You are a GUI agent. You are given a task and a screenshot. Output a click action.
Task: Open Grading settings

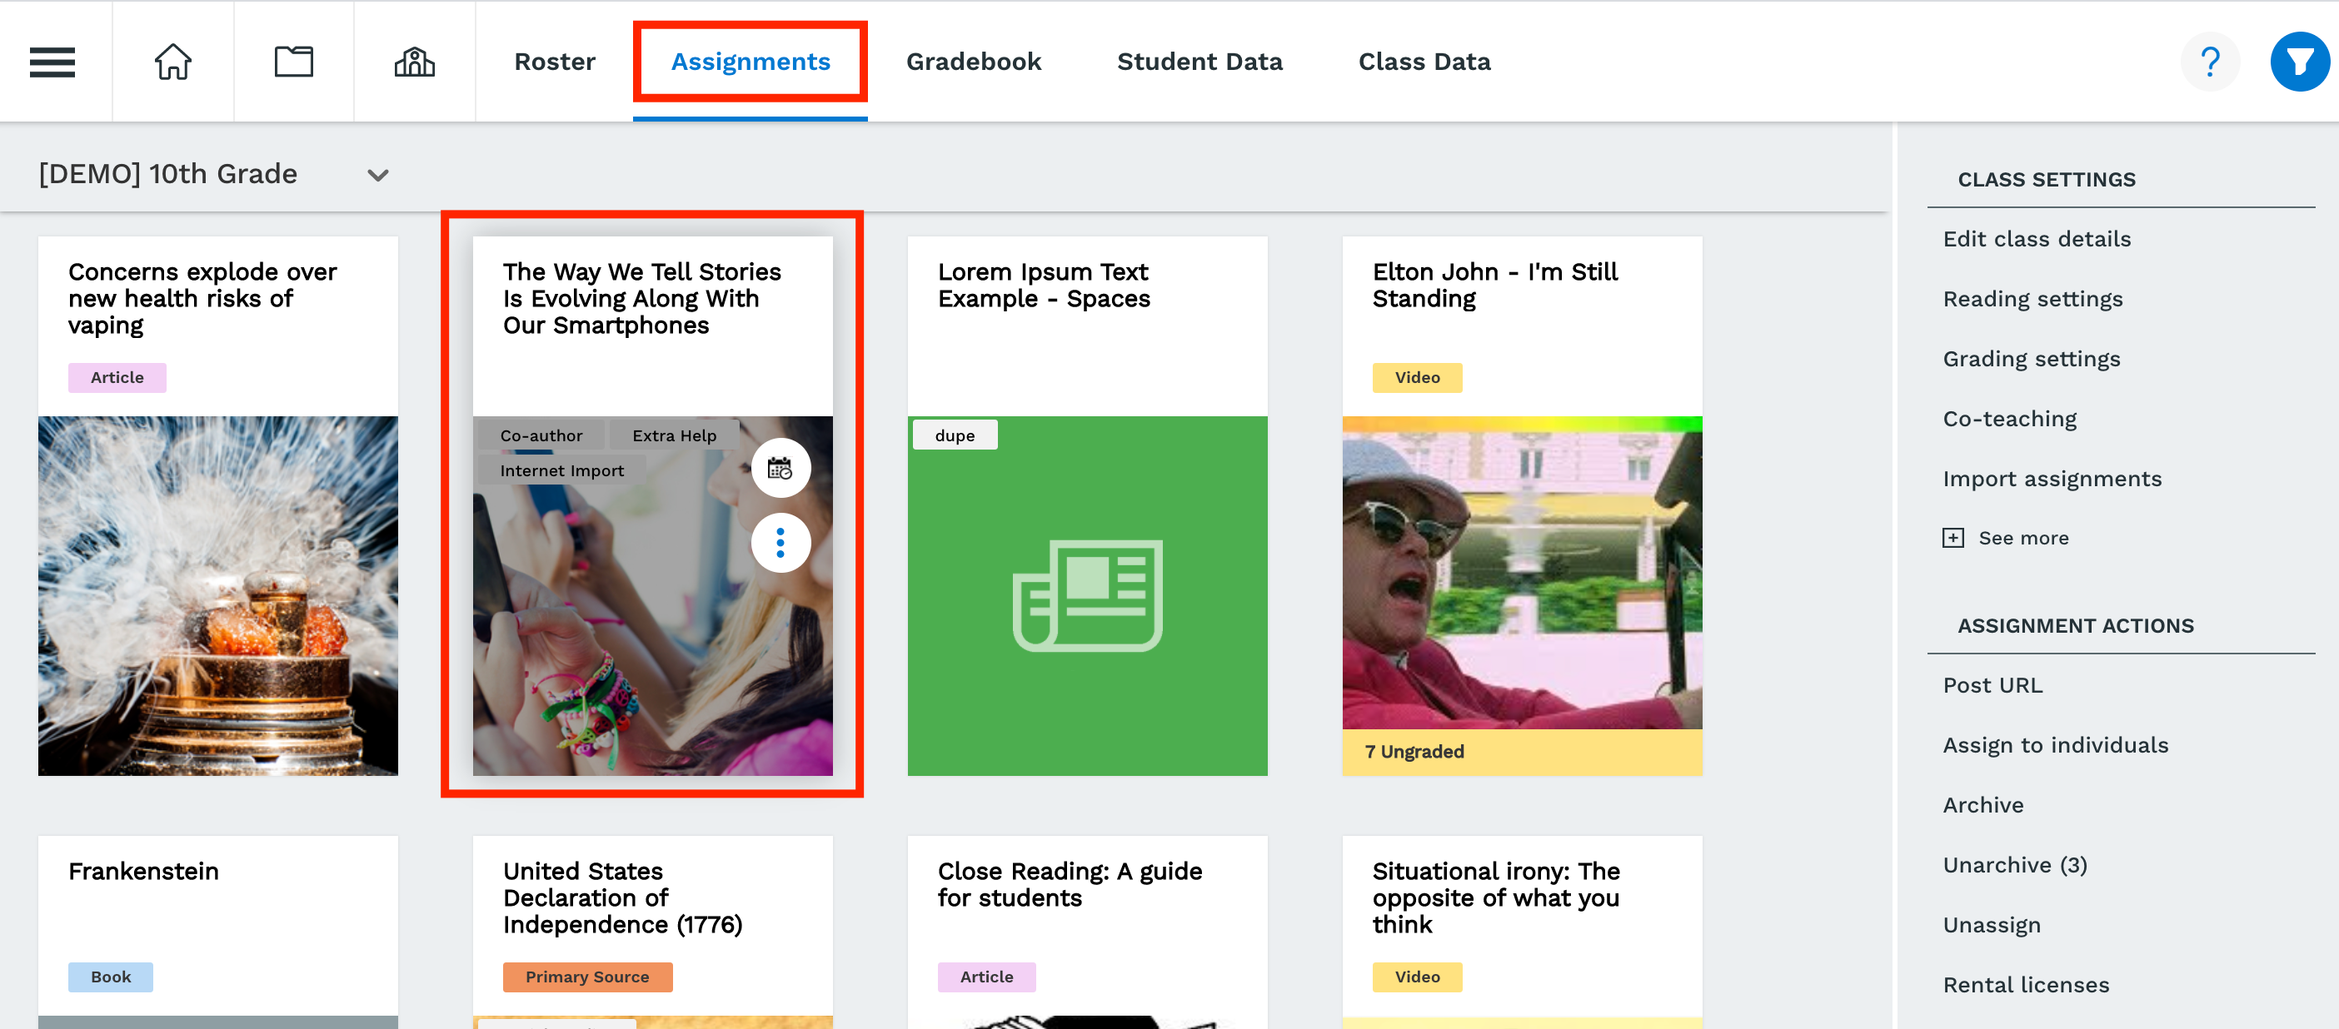(x=2031, y=359)
